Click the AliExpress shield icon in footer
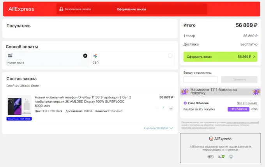This screenshot has height=167, width=265. [x=211, y=139]
